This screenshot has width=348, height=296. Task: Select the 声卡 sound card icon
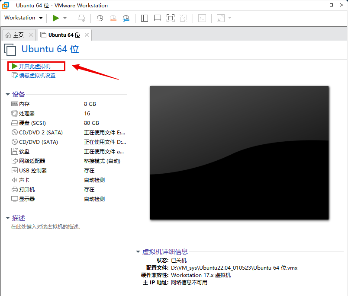click(x=15, y=180)
